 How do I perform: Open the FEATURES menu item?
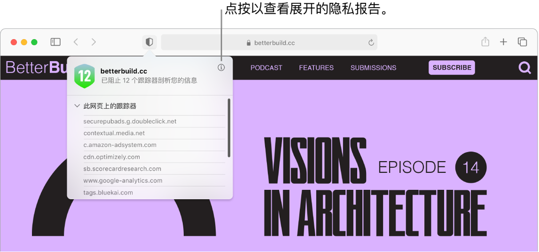(316, 68)
